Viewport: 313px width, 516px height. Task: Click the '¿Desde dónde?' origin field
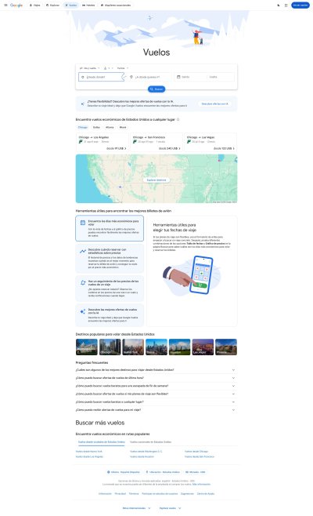(101, 77)
